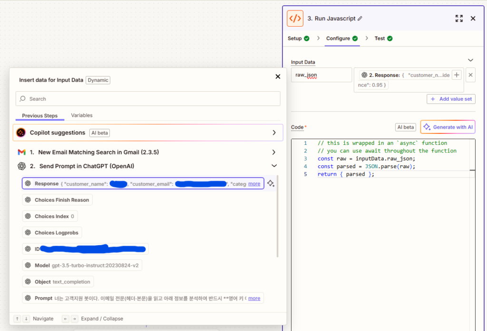Select the Prompt data field
Viewport: 487px width, 331px height.
(143, 298)
